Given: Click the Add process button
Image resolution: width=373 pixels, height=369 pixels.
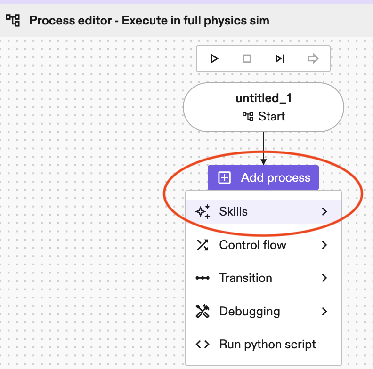Looking at the screenshot, I should click(263, 178).
